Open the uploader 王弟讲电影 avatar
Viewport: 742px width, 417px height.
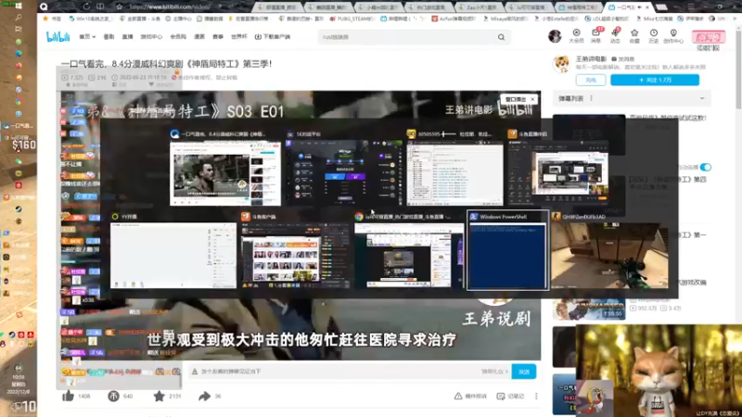(x=562, y=64)
